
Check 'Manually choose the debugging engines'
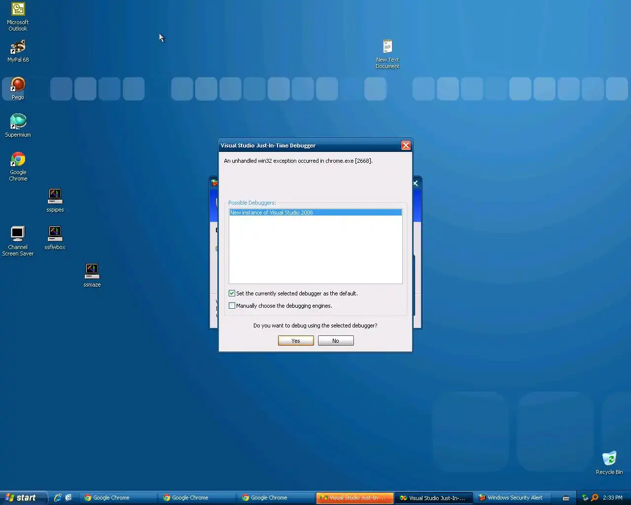coord(232,306)
